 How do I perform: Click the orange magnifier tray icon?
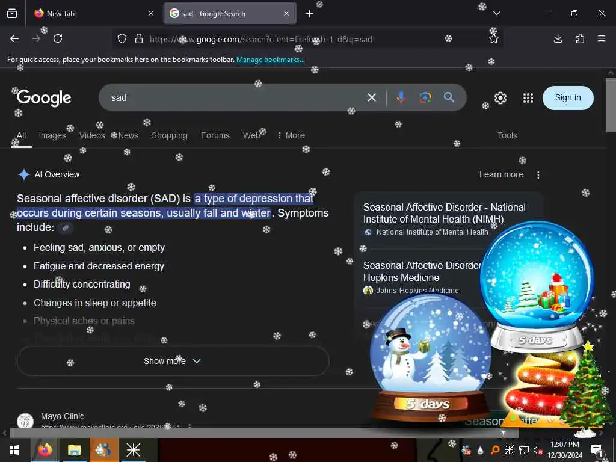click(x=495, y=450)
